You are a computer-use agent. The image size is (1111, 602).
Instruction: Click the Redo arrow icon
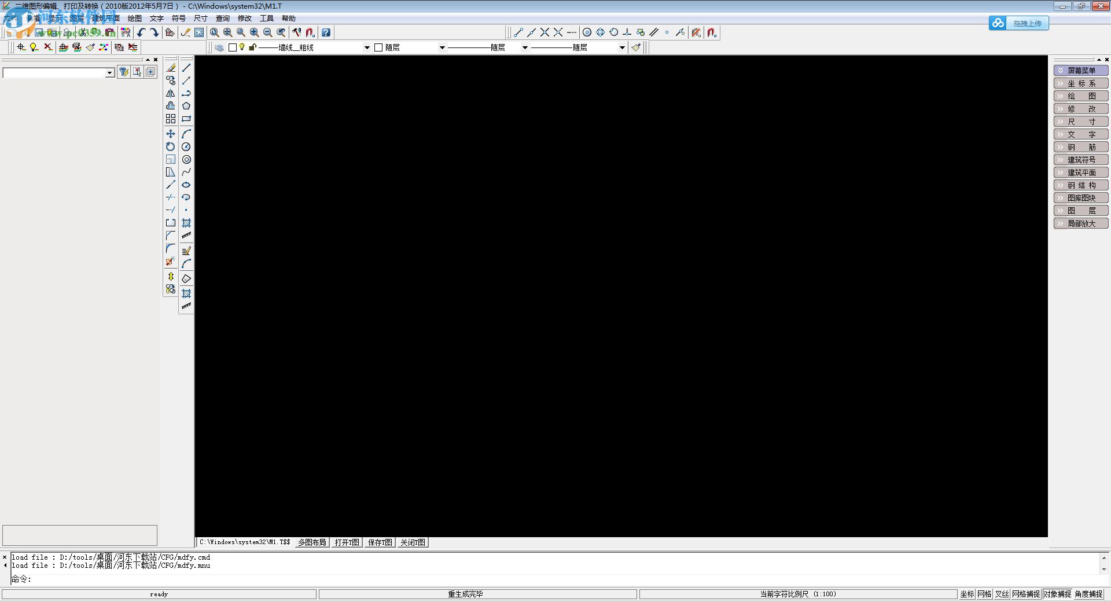point(154,32)
